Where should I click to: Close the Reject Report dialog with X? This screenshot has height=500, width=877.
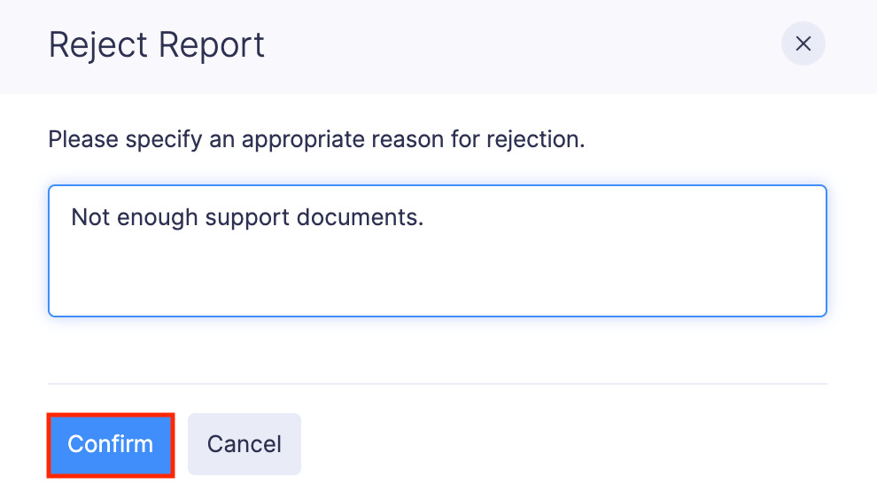[x=803, y=44]
